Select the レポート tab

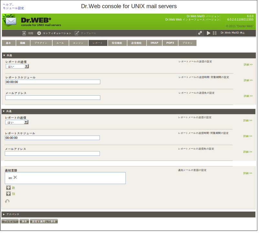(x=98, y=43)
